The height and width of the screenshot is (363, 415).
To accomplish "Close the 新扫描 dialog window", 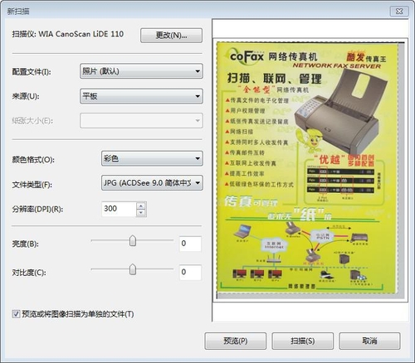I will [x=399, y=11].
